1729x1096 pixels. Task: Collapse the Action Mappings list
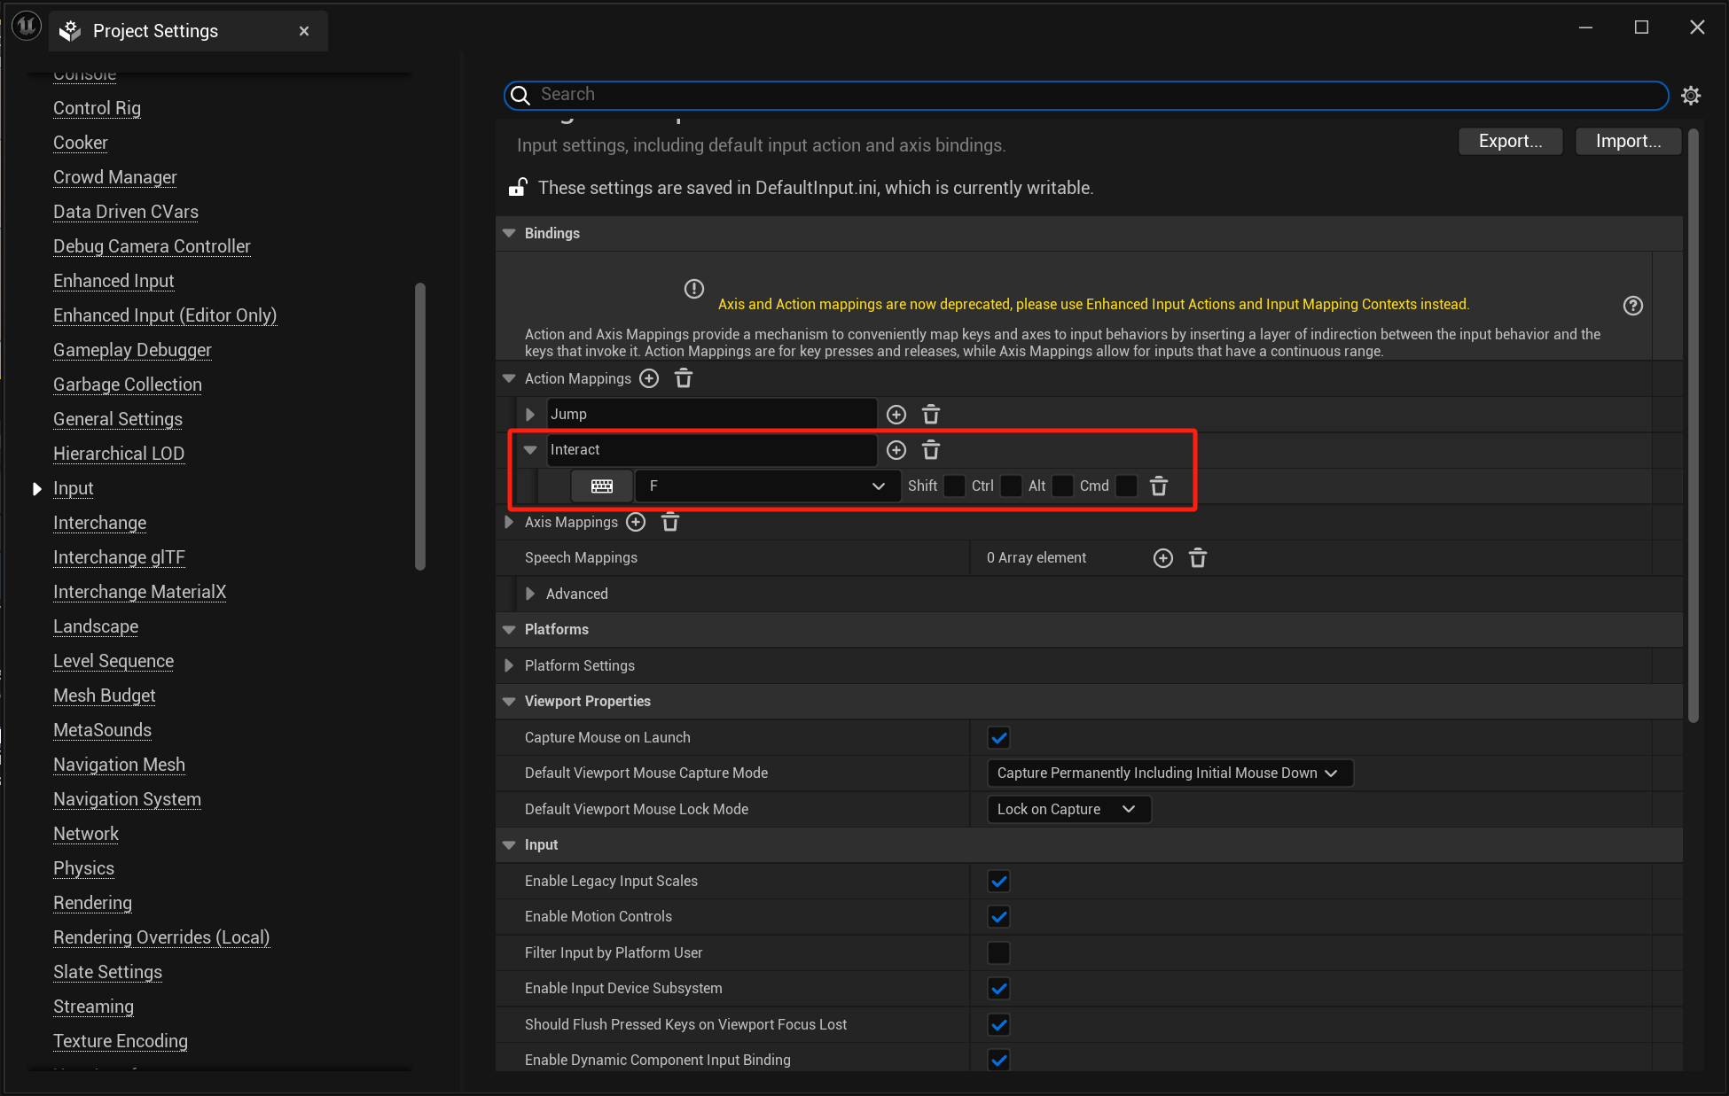pyautogui.click(x=509, y=378)
